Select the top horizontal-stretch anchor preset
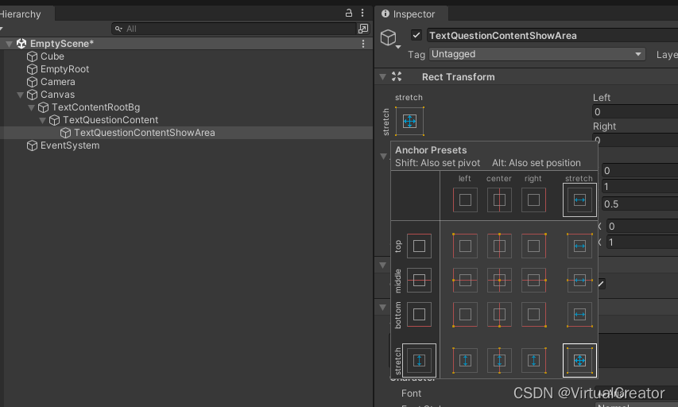The height and width of the screenshot is (407, 678). (579, 246)
